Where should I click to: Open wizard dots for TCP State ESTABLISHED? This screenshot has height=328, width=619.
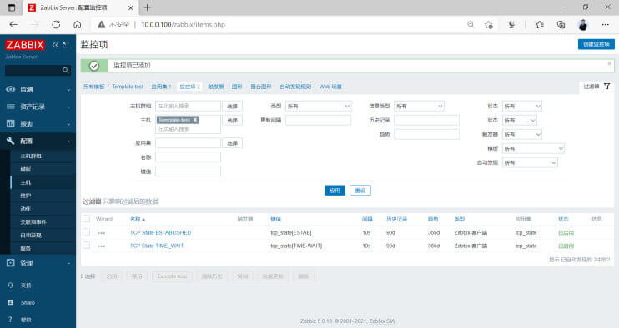pyautogui.click(x=102, y=233)
